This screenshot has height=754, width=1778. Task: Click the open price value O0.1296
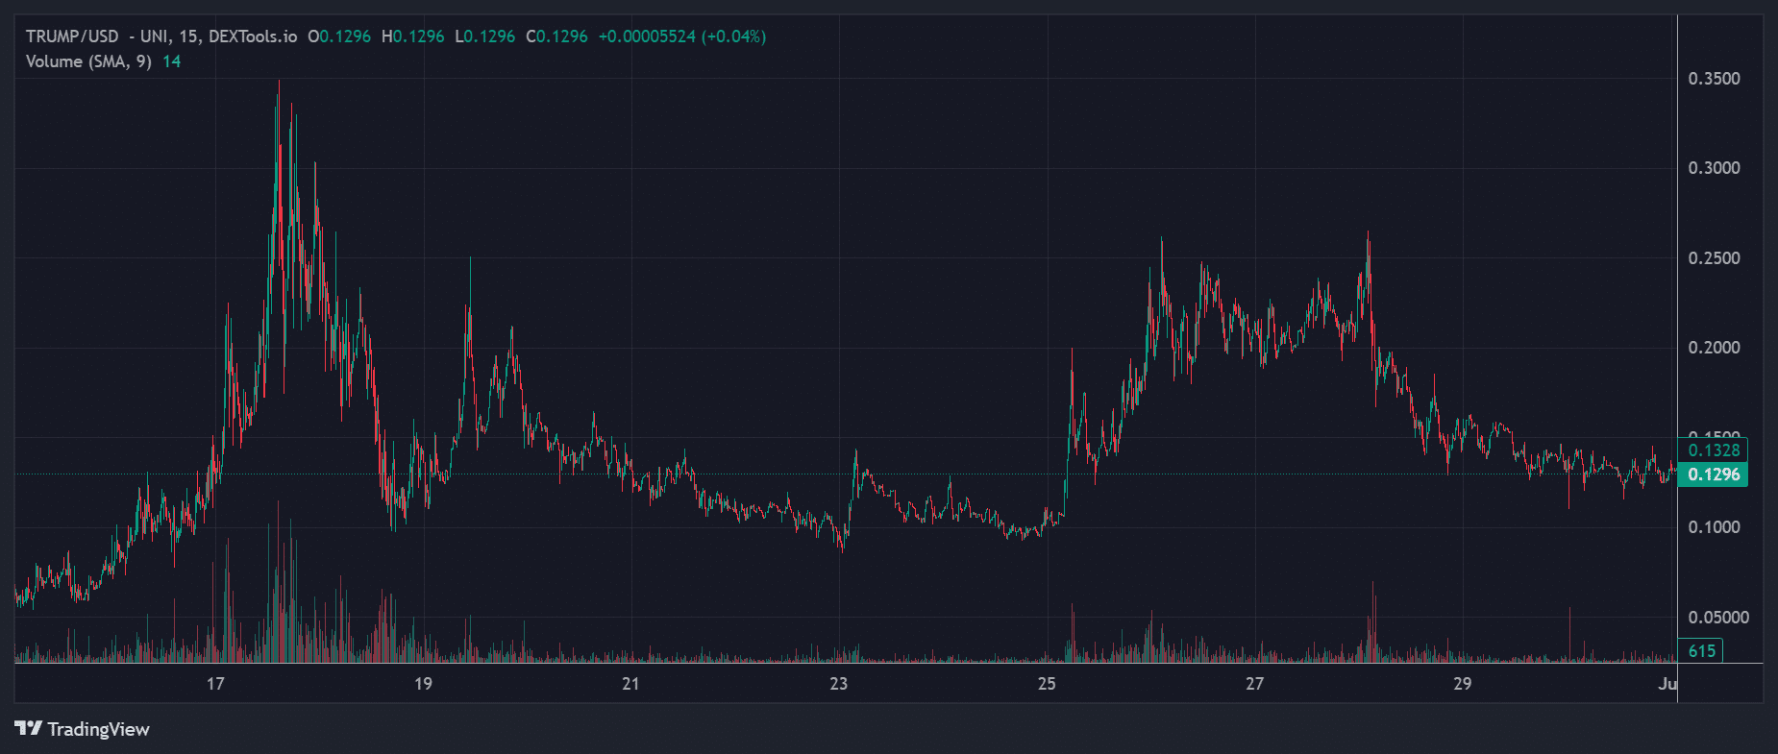pyautogui.click(x=339, y=36)
